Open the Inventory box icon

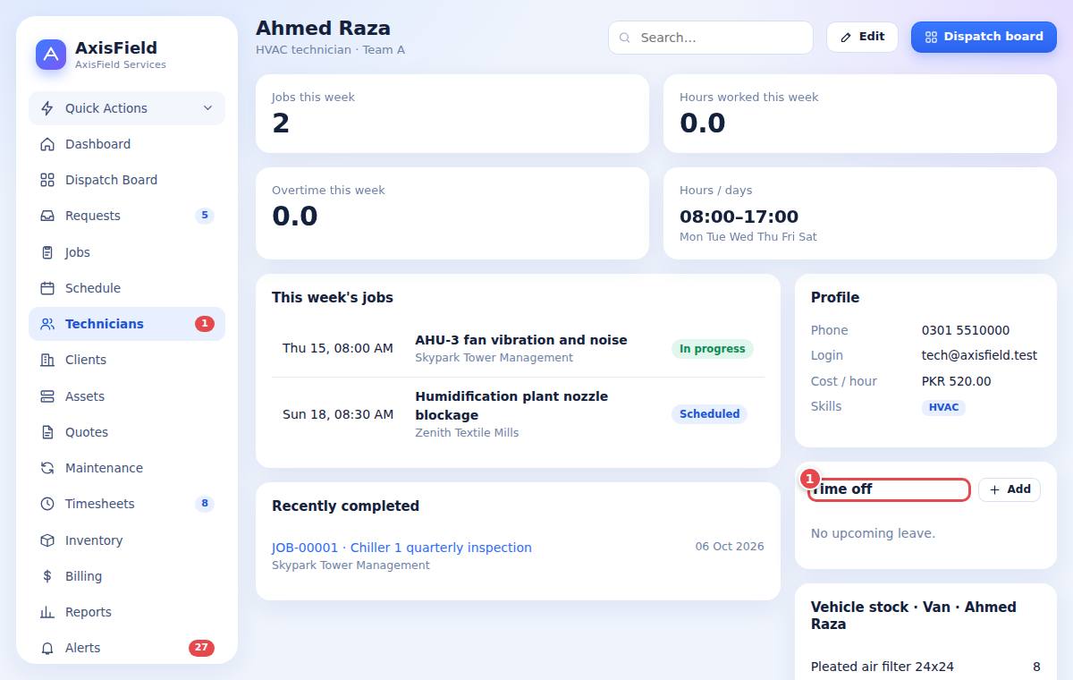[x=47, y=540]
